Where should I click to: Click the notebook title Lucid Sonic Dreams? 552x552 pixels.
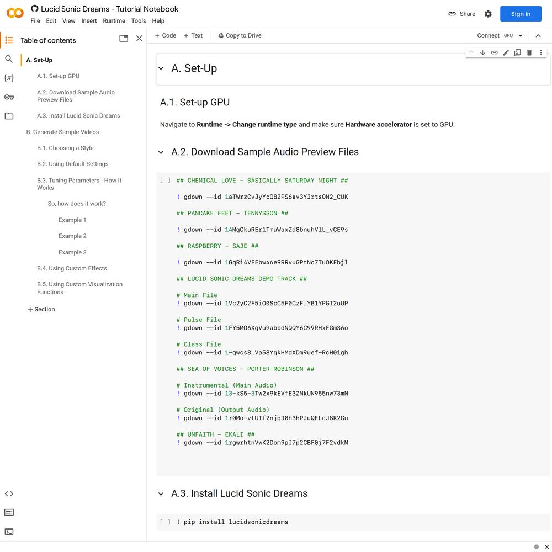[x=109, y=9]
